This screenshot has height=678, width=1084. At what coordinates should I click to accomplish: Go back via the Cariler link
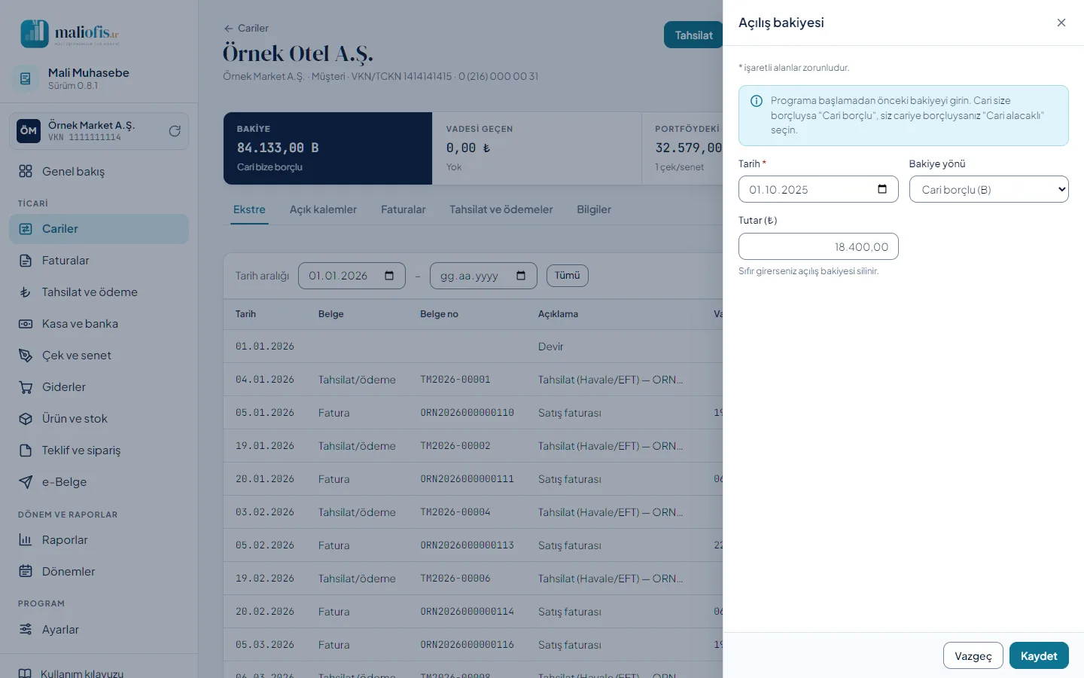coord(246,28)
